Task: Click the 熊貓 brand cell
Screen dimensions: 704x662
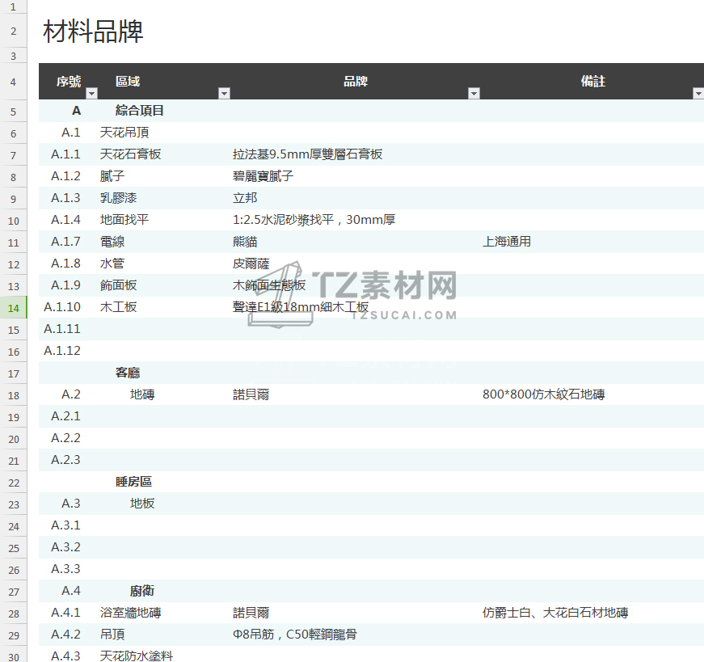Action: pos(245,242)
